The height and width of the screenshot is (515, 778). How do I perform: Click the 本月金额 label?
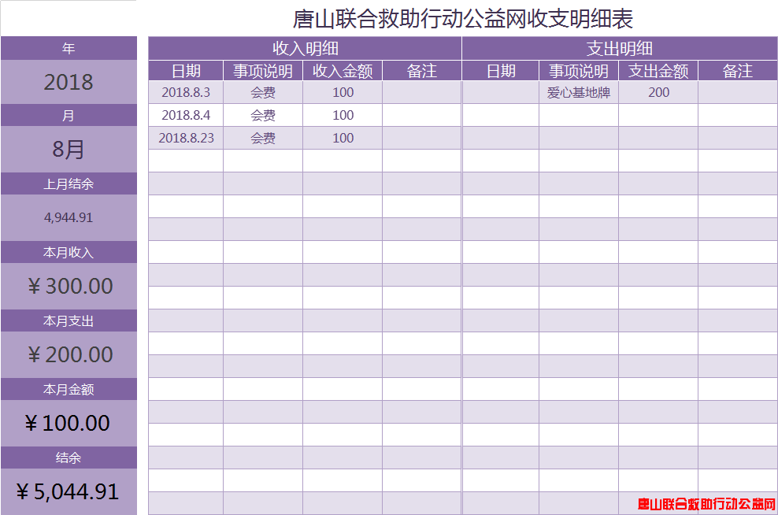69,389
